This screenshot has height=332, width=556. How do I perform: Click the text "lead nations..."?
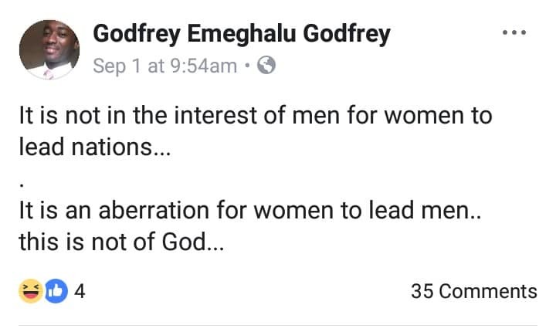(x=93, y=148)
